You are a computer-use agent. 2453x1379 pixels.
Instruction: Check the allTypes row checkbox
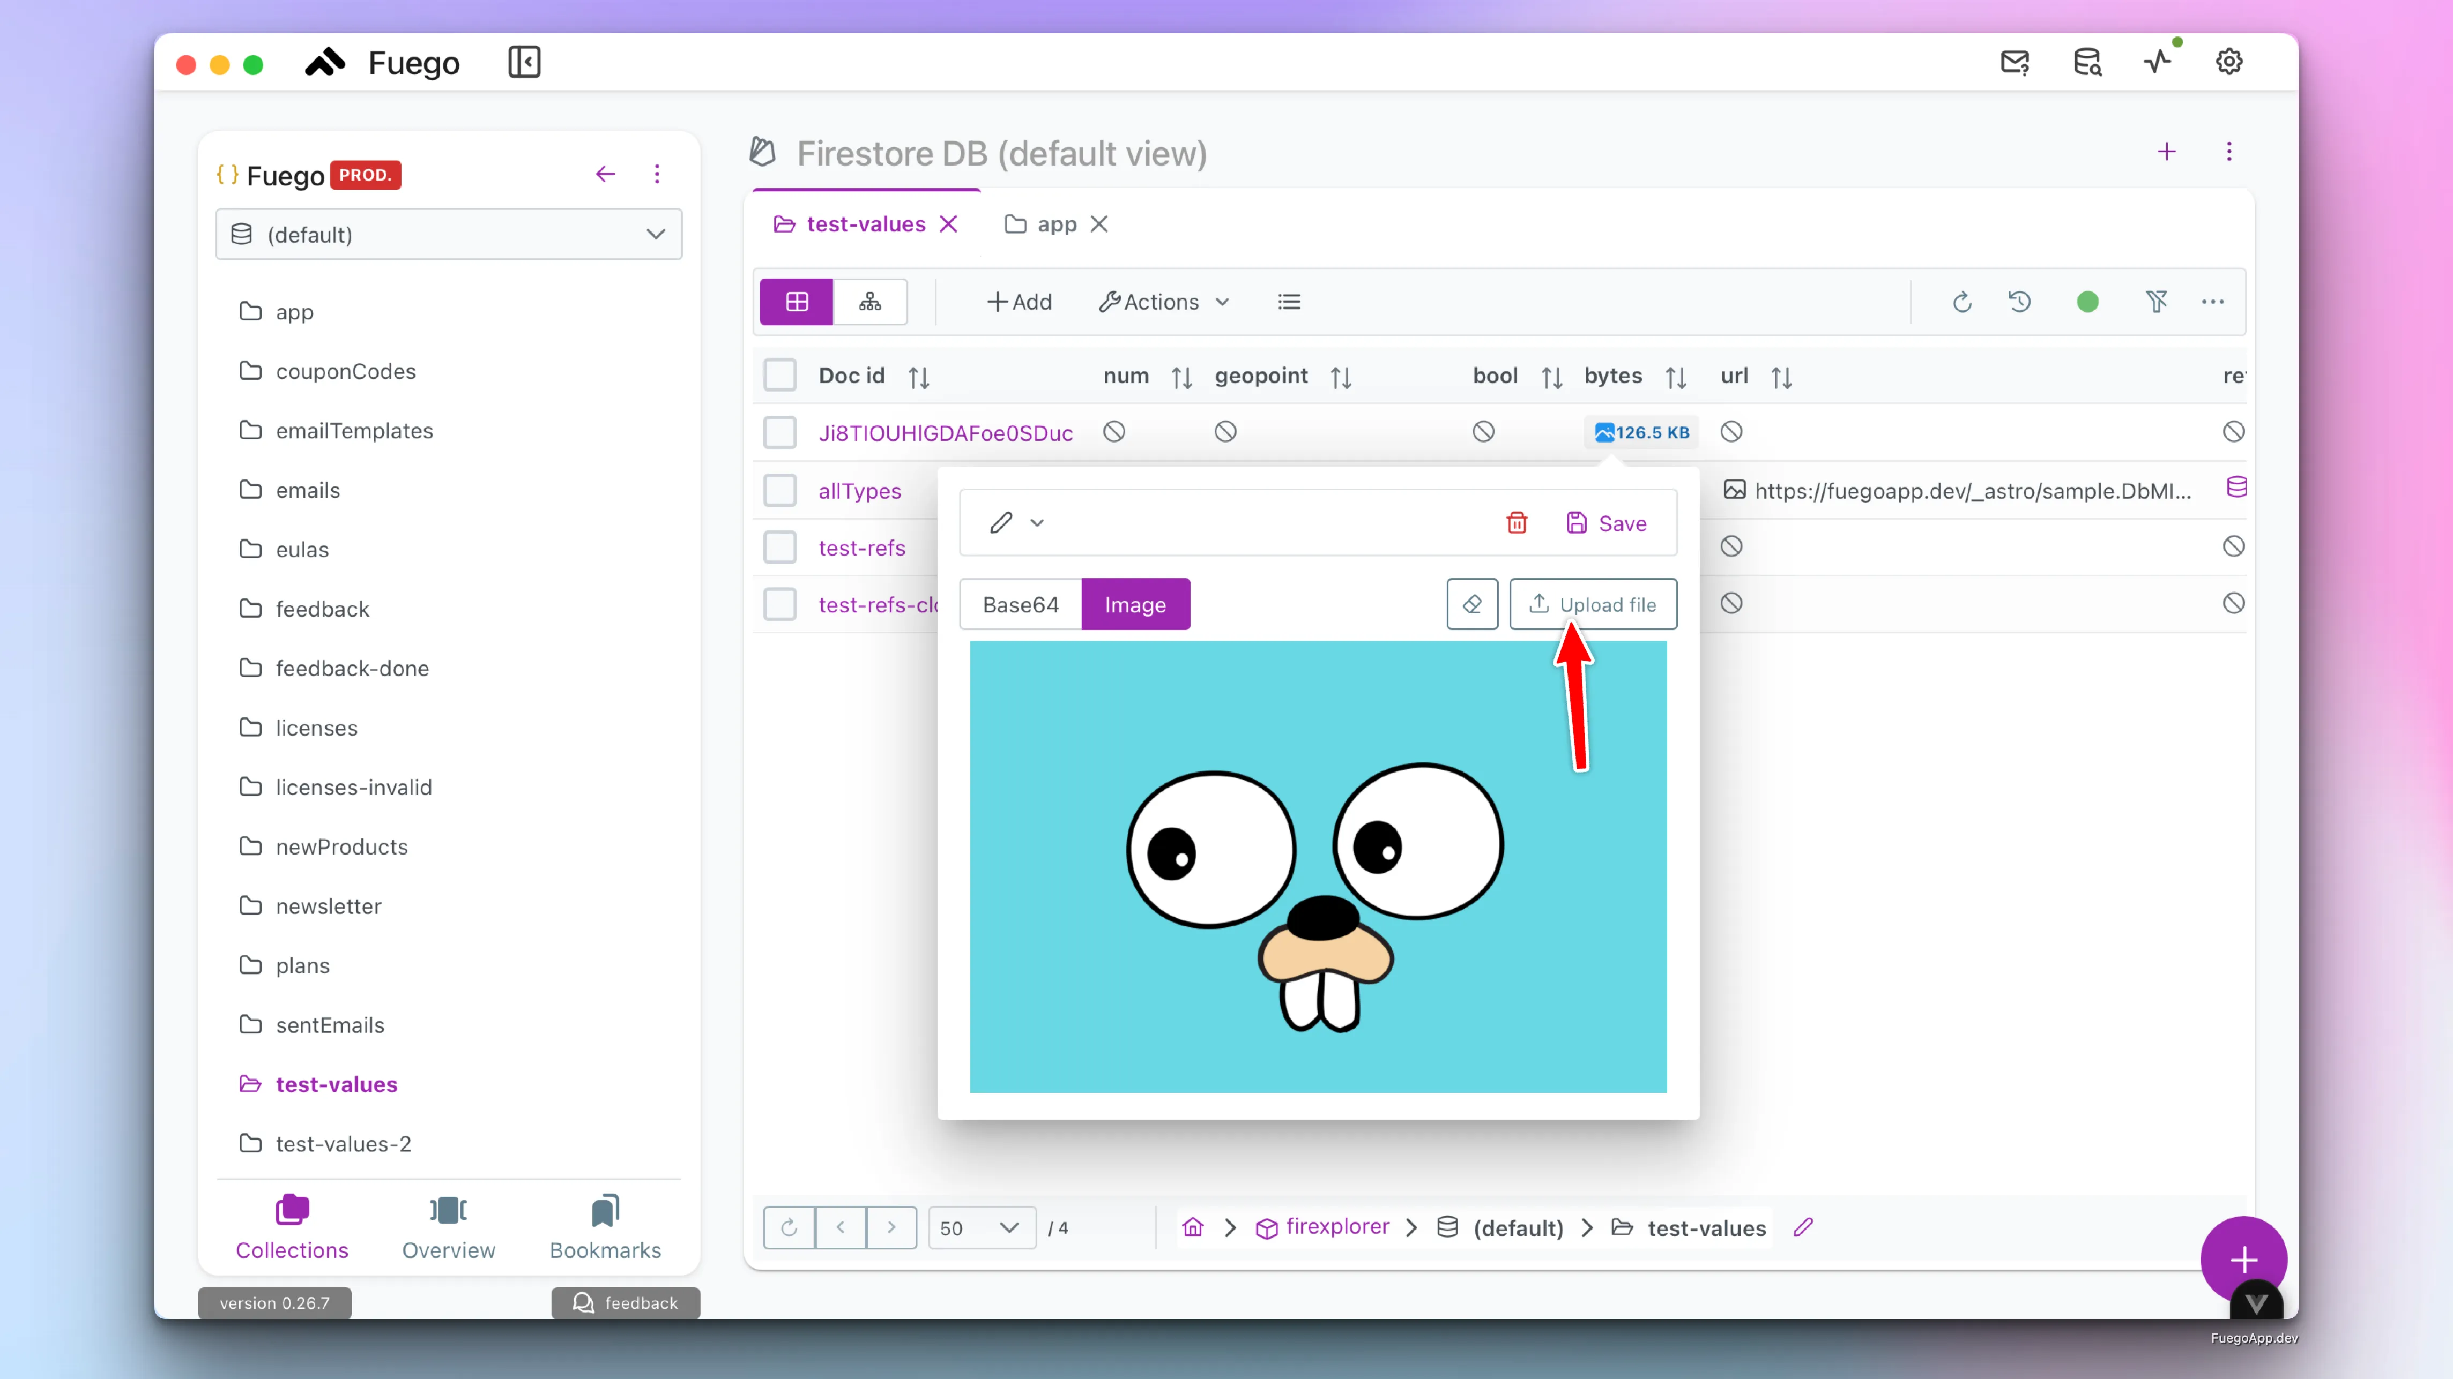[x=779, y=490]
